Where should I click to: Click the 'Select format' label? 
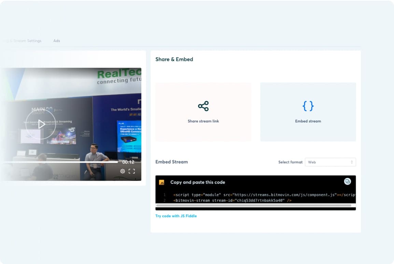(x=290, y=162)
